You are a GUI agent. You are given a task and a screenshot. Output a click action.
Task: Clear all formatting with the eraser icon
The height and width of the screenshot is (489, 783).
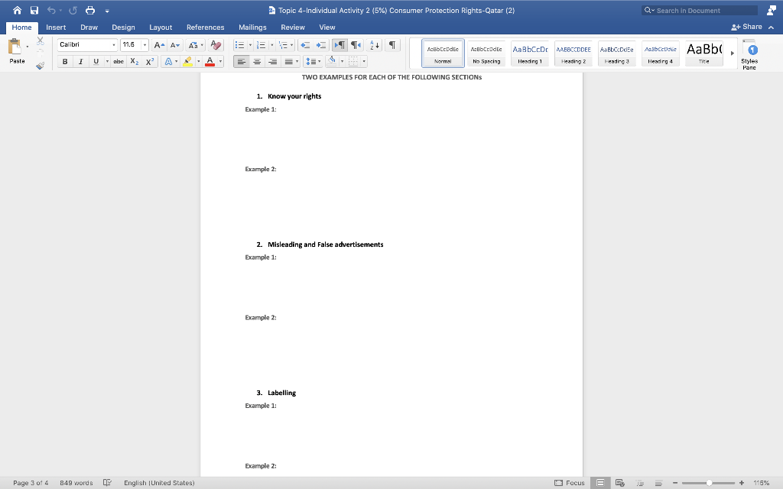[x=216, y=45]
